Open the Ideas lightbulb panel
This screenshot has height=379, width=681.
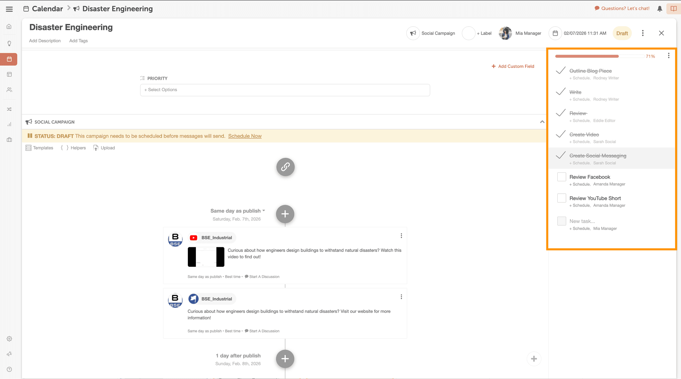pos(9,43)
